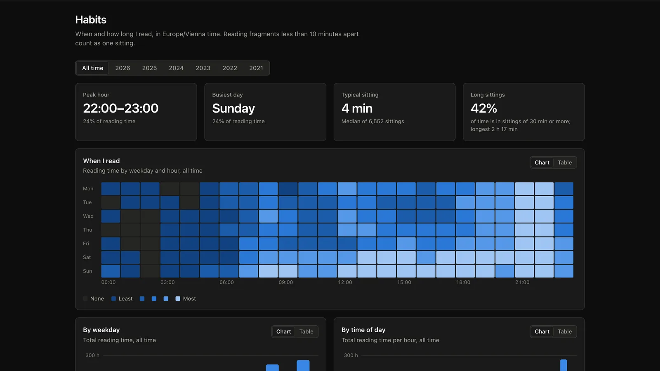Image resolution: width=660 pixels, height=371 pixels.
Task: Show habits for 2023
Action: [203, 68]
